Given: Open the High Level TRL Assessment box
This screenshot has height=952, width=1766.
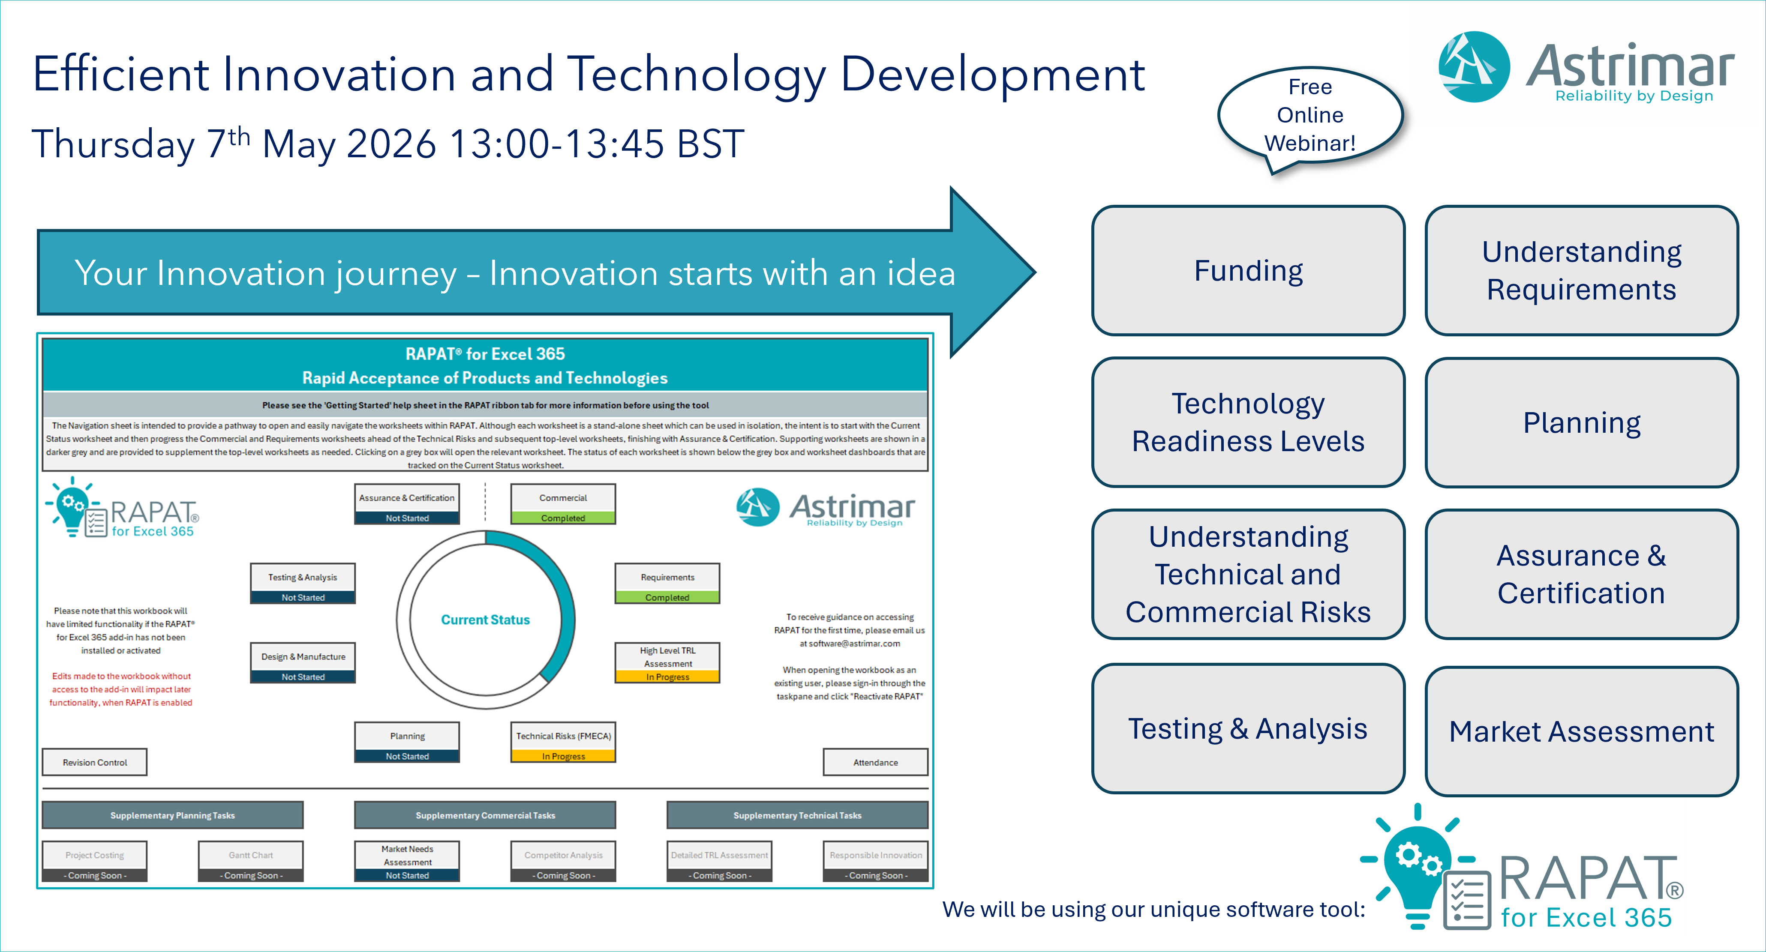Looking at the screenshot, I should pos(667,663).
